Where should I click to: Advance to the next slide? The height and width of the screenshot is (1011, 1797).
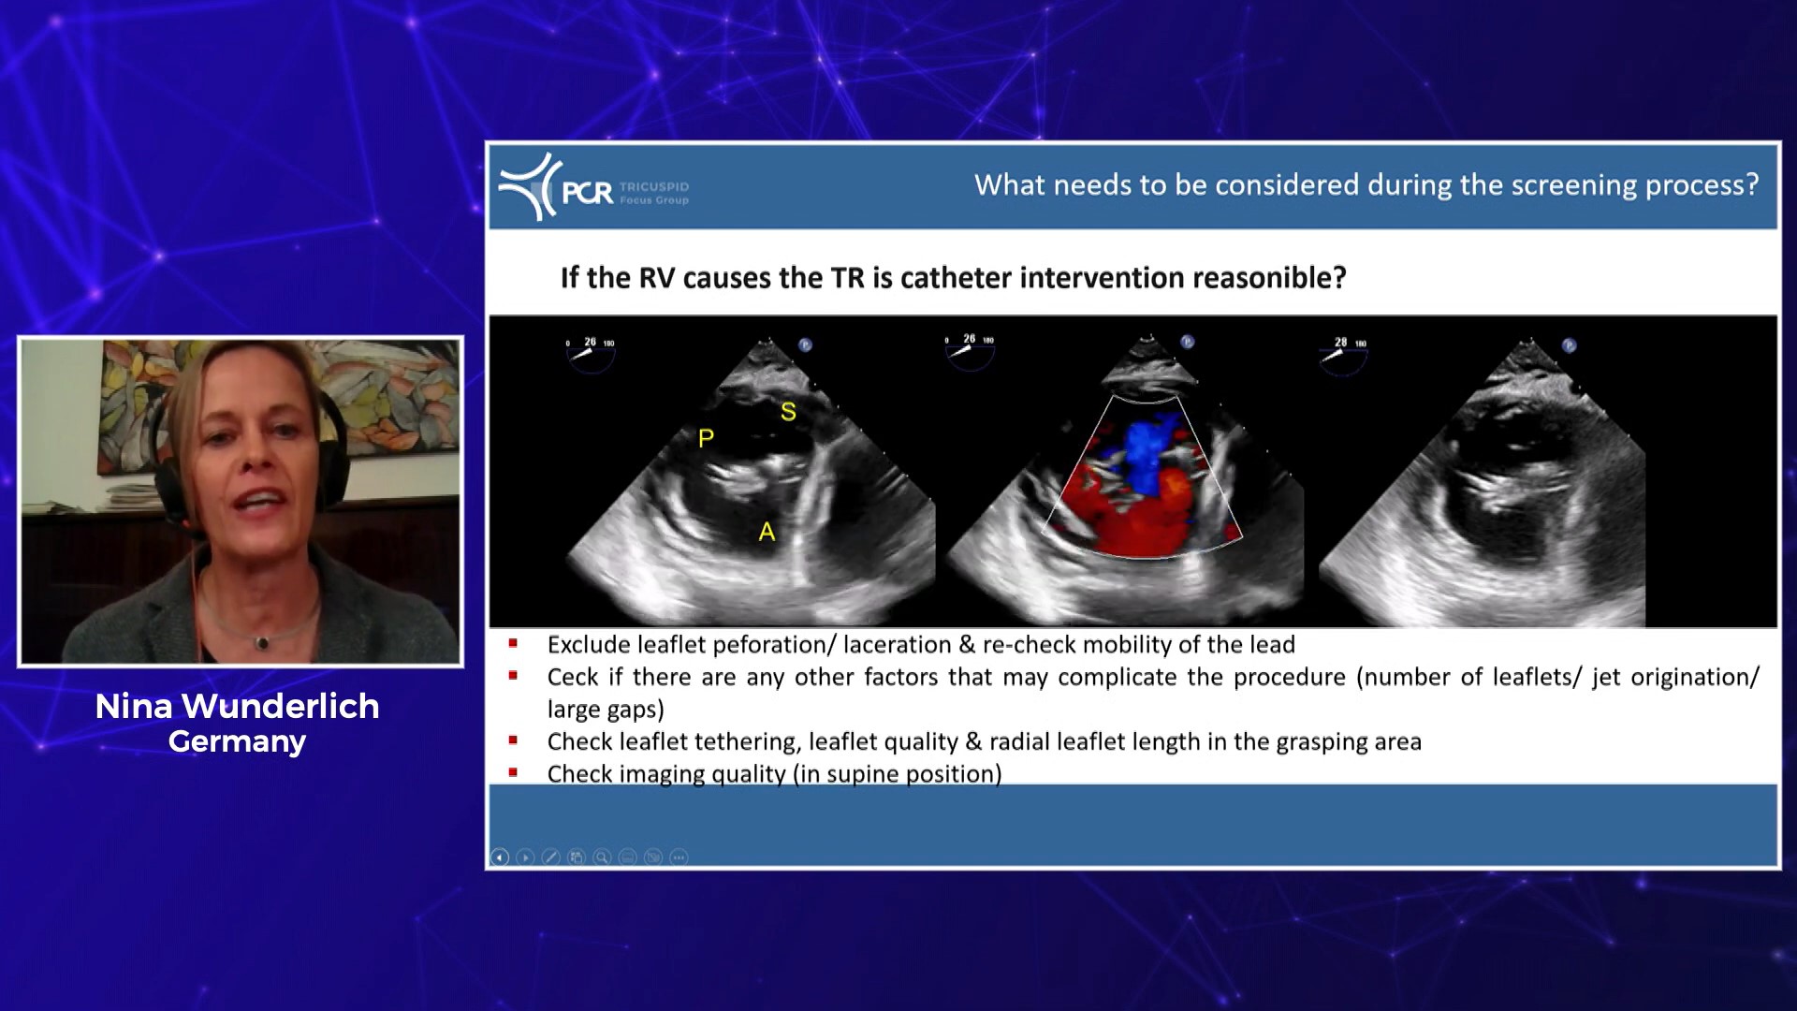tap(525, 857)
